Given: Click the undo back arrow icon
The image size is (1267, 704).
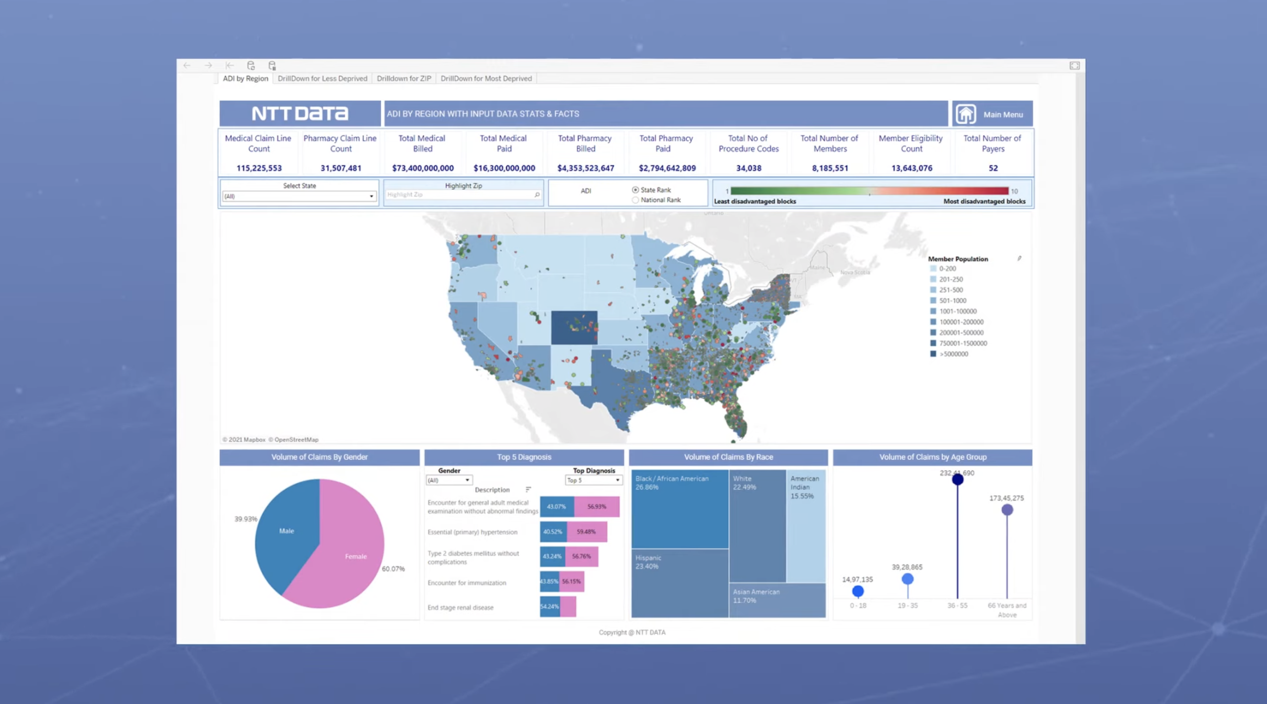Looking at the screenshot, I should pyautogui.click(x=187, y=66).
